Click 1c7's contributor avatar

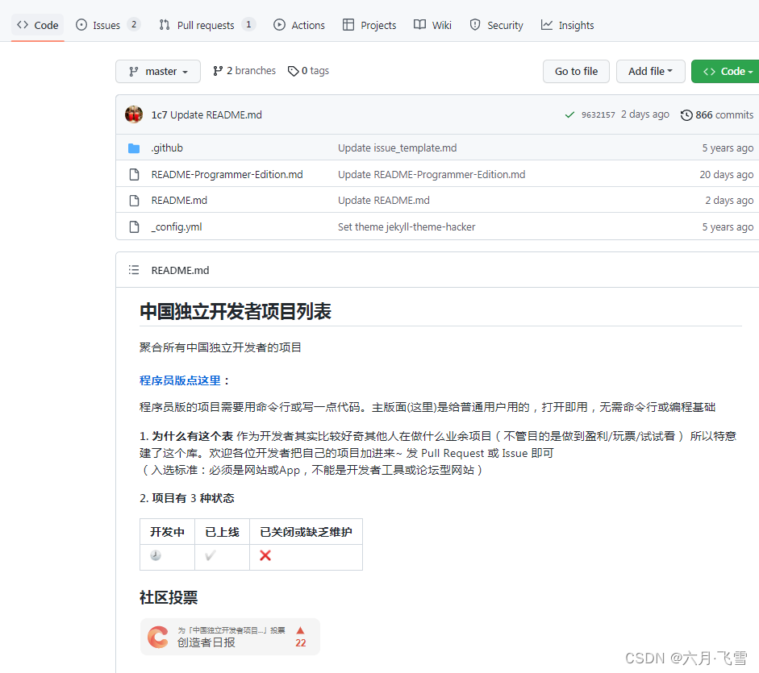coord(134,114)
